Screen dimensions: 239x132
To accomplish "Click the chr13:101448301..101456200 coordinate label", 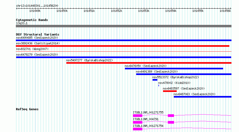I will pos(37,6).
